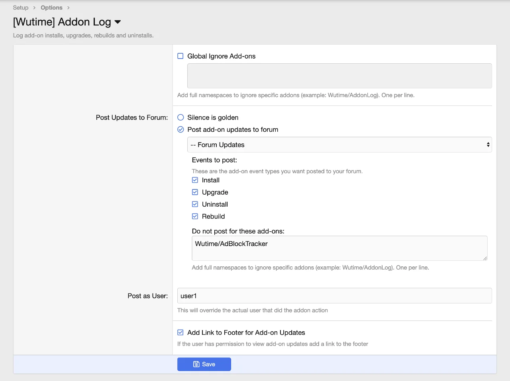510x381 pixels.
Task: Select the Silence is golden option
Action: (x=180, y=117)
